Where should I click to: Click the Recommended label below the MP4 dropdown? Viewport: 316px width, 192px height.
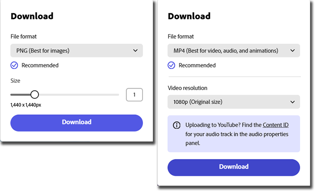[197, 66]
